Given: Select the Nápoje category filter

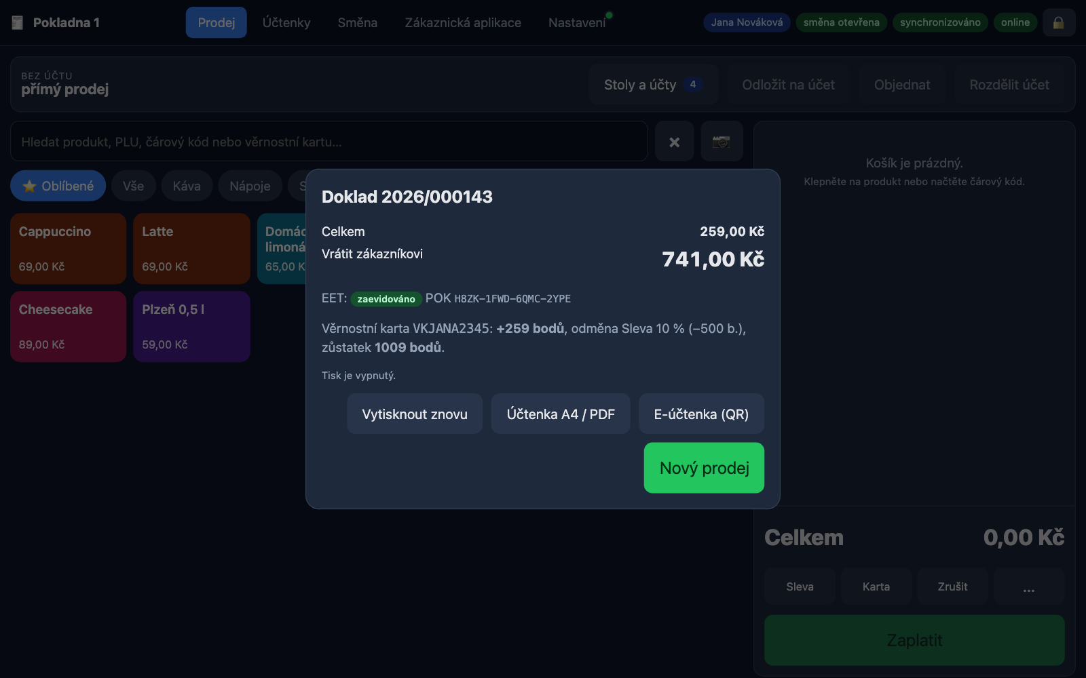Looking at the screenshot, I should coord(250,186).
